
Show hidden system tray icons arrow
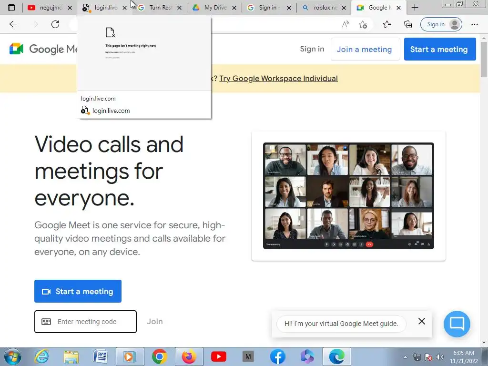click(405, 357)
